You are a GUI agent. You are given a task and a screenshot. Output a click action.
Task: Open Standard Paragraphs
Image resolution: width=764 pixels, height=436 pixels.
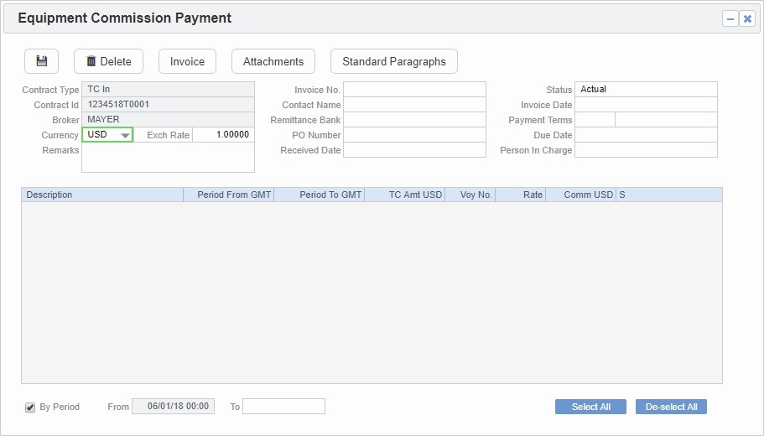(x=394, y=61)
